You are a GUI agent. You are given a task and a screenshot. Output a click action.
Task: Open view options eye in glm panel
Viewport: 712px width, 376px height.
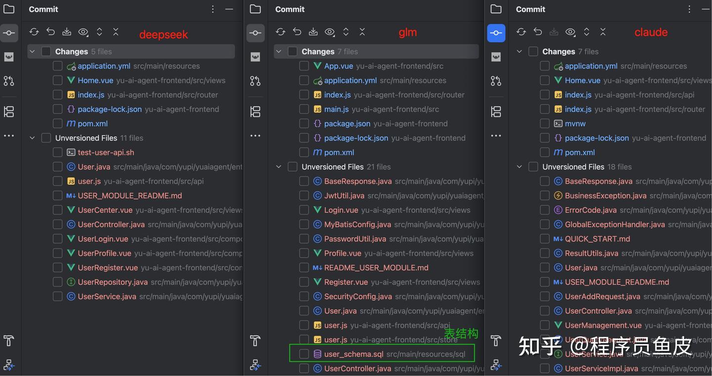(330, 32)
